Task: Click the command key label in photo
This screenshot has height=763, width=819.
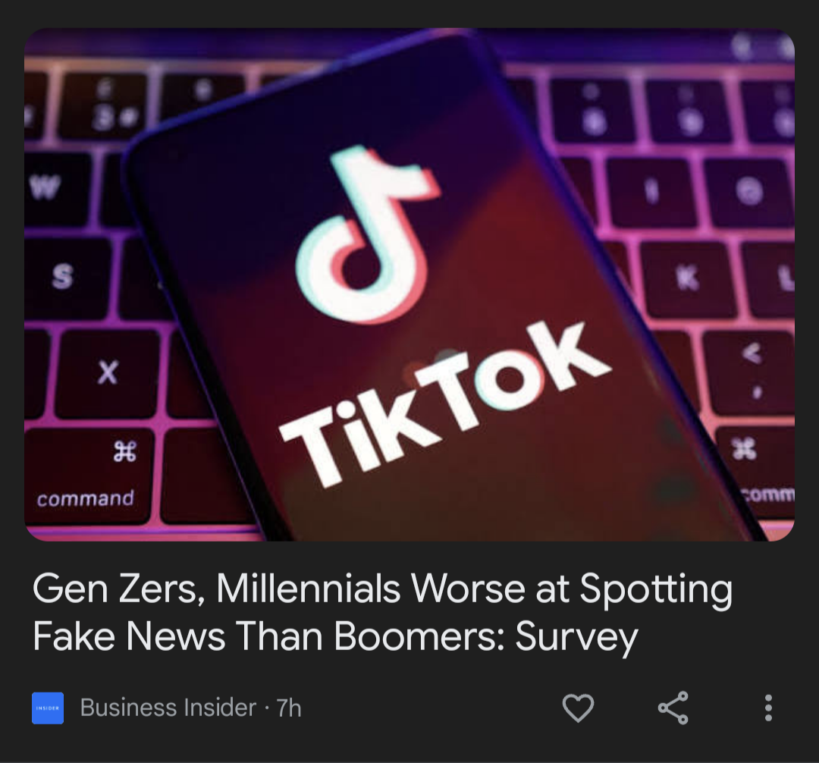Action: (x=86, y=498)
